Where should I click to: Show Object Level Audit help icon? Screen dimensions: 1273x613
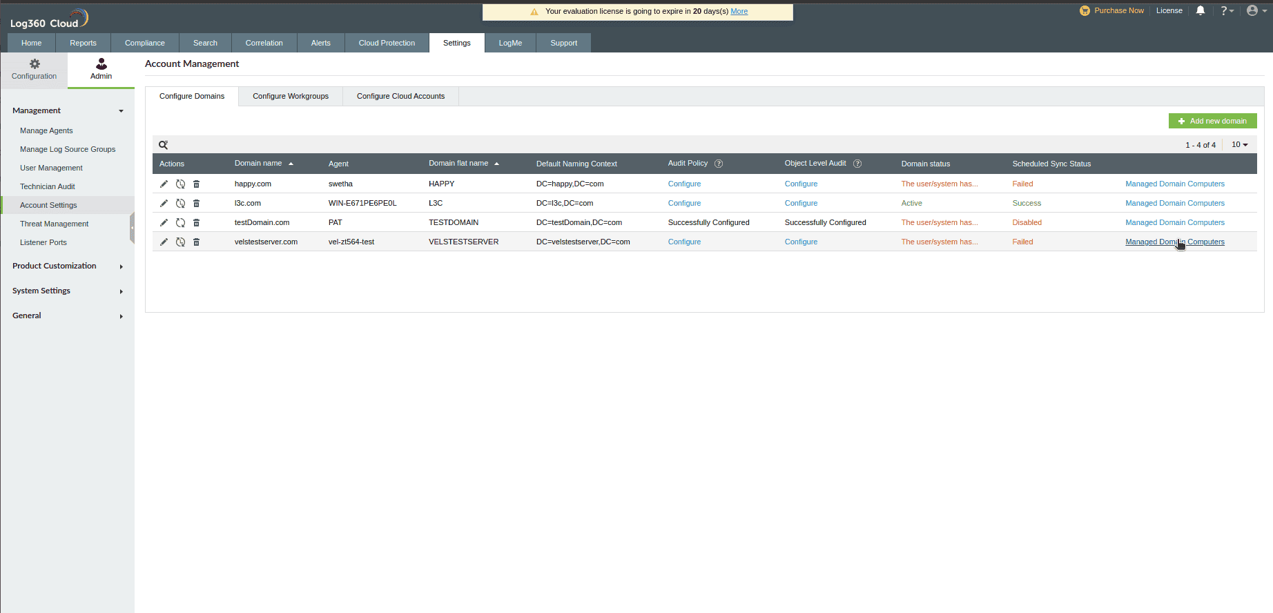click(x=857, y=164)
